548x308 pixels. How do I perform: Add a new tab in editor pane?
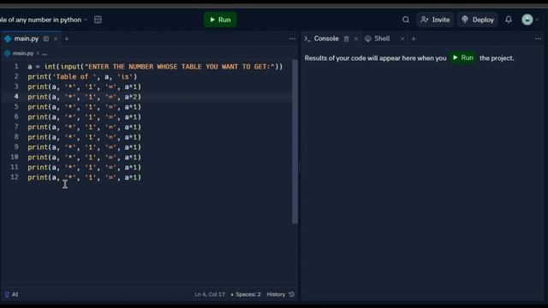(x=67, y=38)
